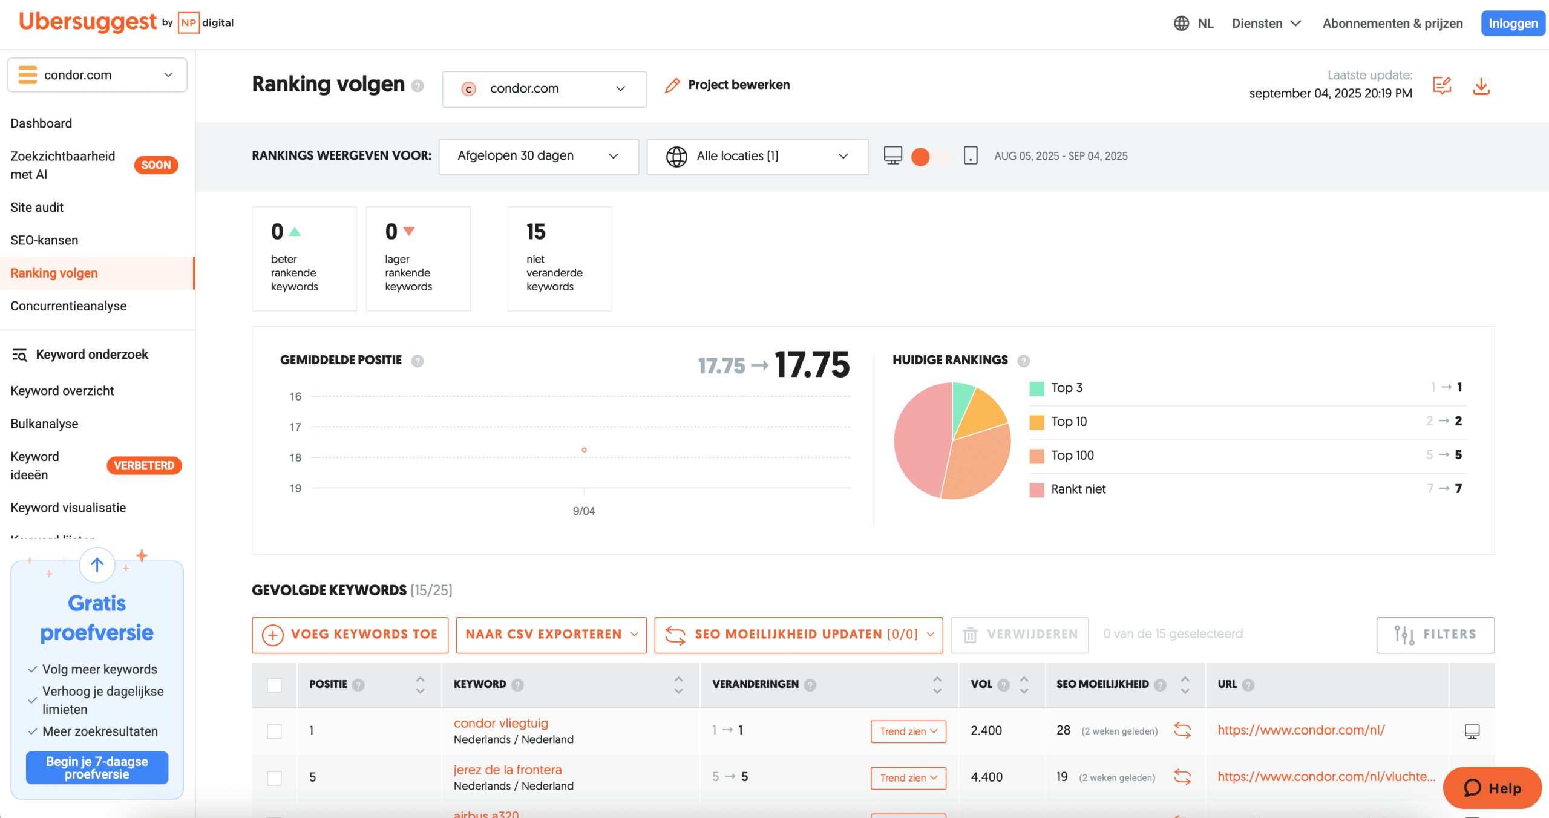
Task: Start the 7-daagse proefversie button
Action: (x=97, y=768)
